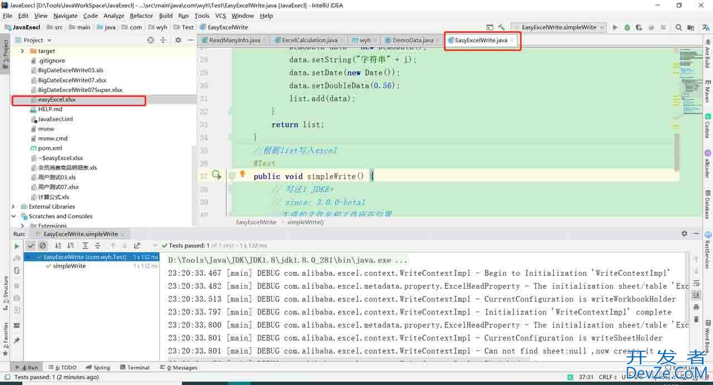Open the VCS menu
Screen dimensions: 713x385
pos(221,16)
